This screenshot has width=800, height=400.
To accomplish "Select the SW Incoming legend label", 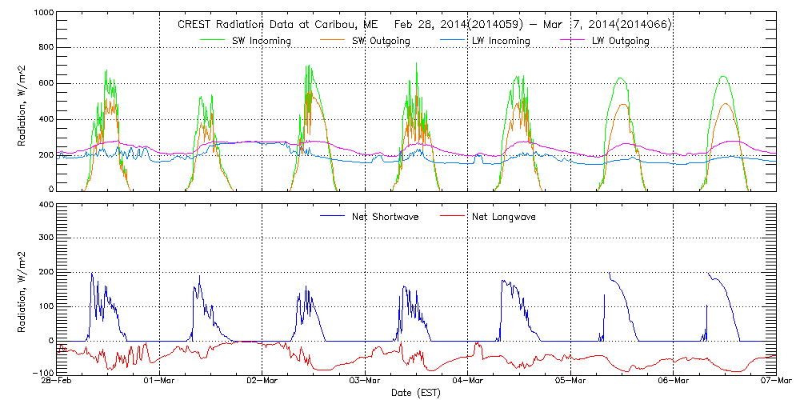I will [x=261, y=41].
